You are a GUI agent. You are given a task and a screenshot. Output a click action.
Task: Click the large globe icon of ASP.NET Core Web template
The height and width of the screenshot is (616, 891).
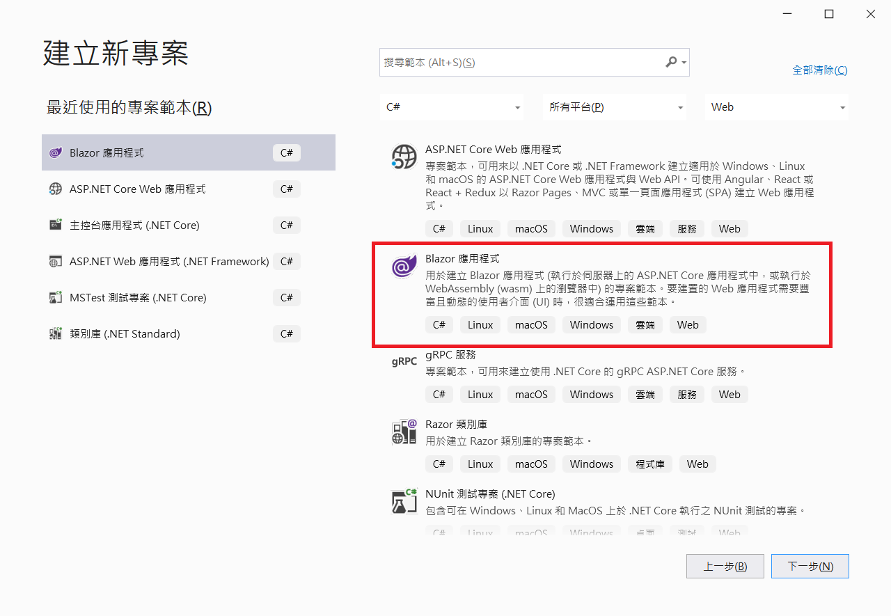pos(404,157)
